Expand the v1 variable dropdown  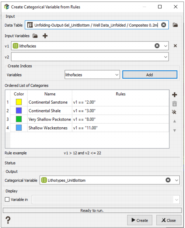pyautogui.click(x=166, y=46)
